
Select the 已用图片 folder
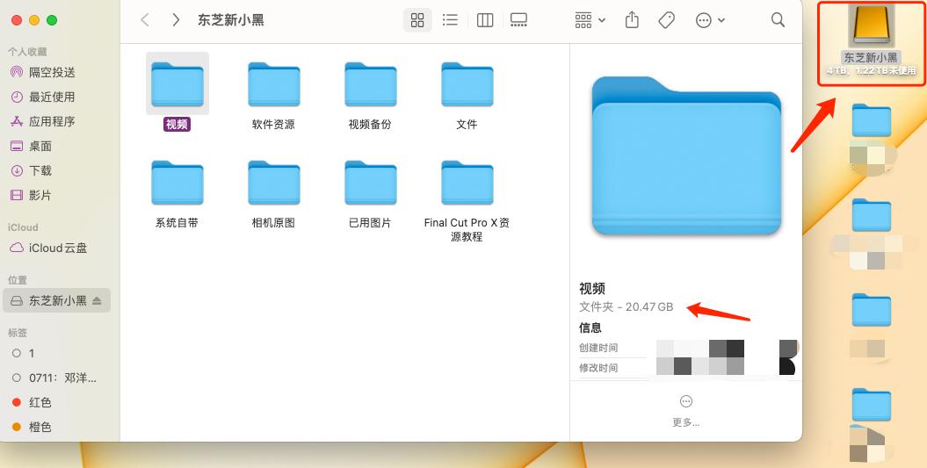(370, 194)
